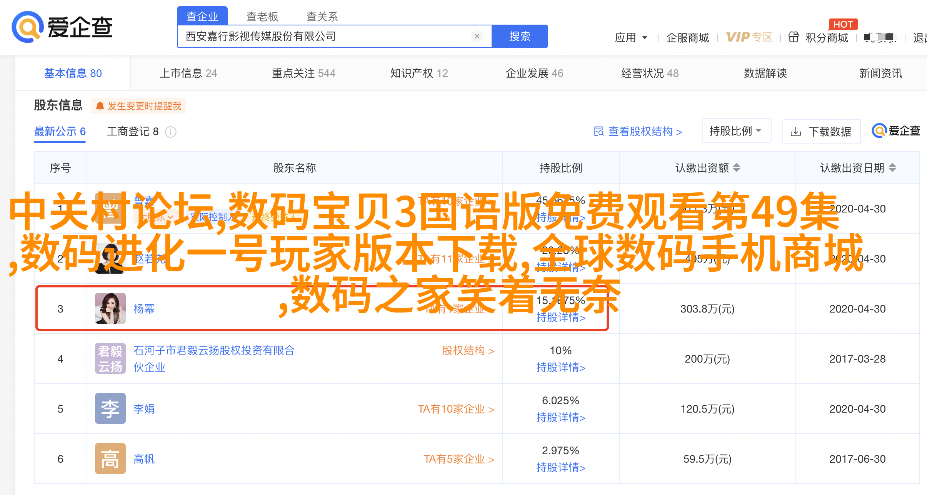Image resolution: width=927 pixels, height=495 pixels.
Task: Click the 发生变更时提醒我 bell reminder
Action: click(x=138, y=106)
